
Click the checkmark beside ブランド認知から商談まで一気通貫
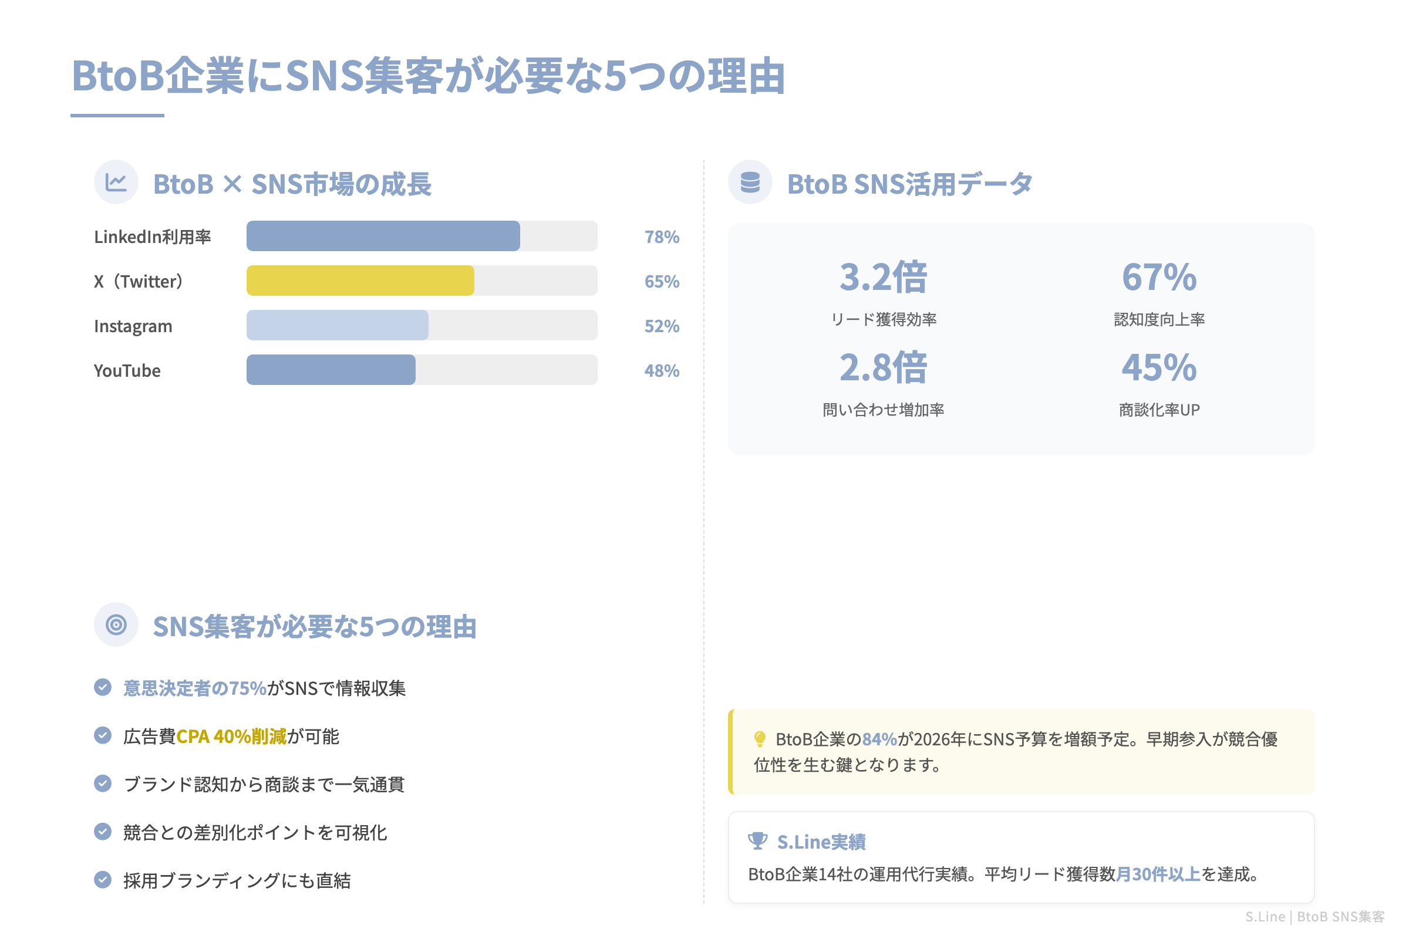pyautogui.click(x=103, y=784)
